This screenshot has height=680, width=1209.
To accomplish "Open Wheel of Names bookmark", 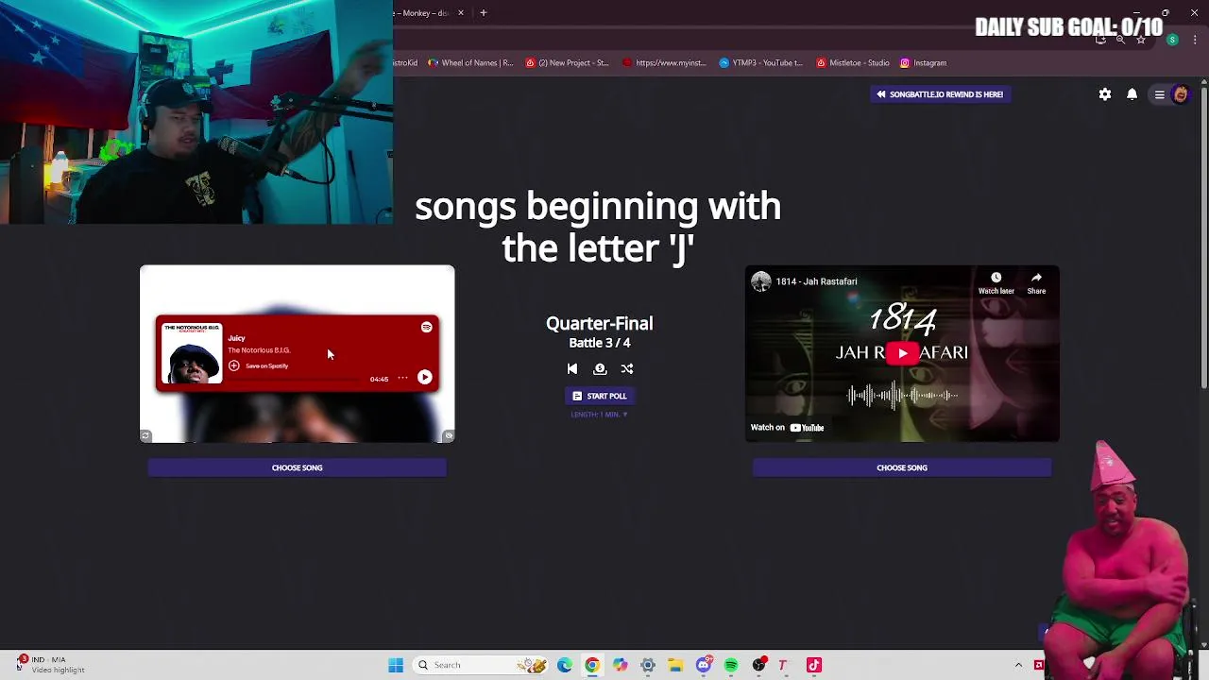I will (x=470, y=63).
